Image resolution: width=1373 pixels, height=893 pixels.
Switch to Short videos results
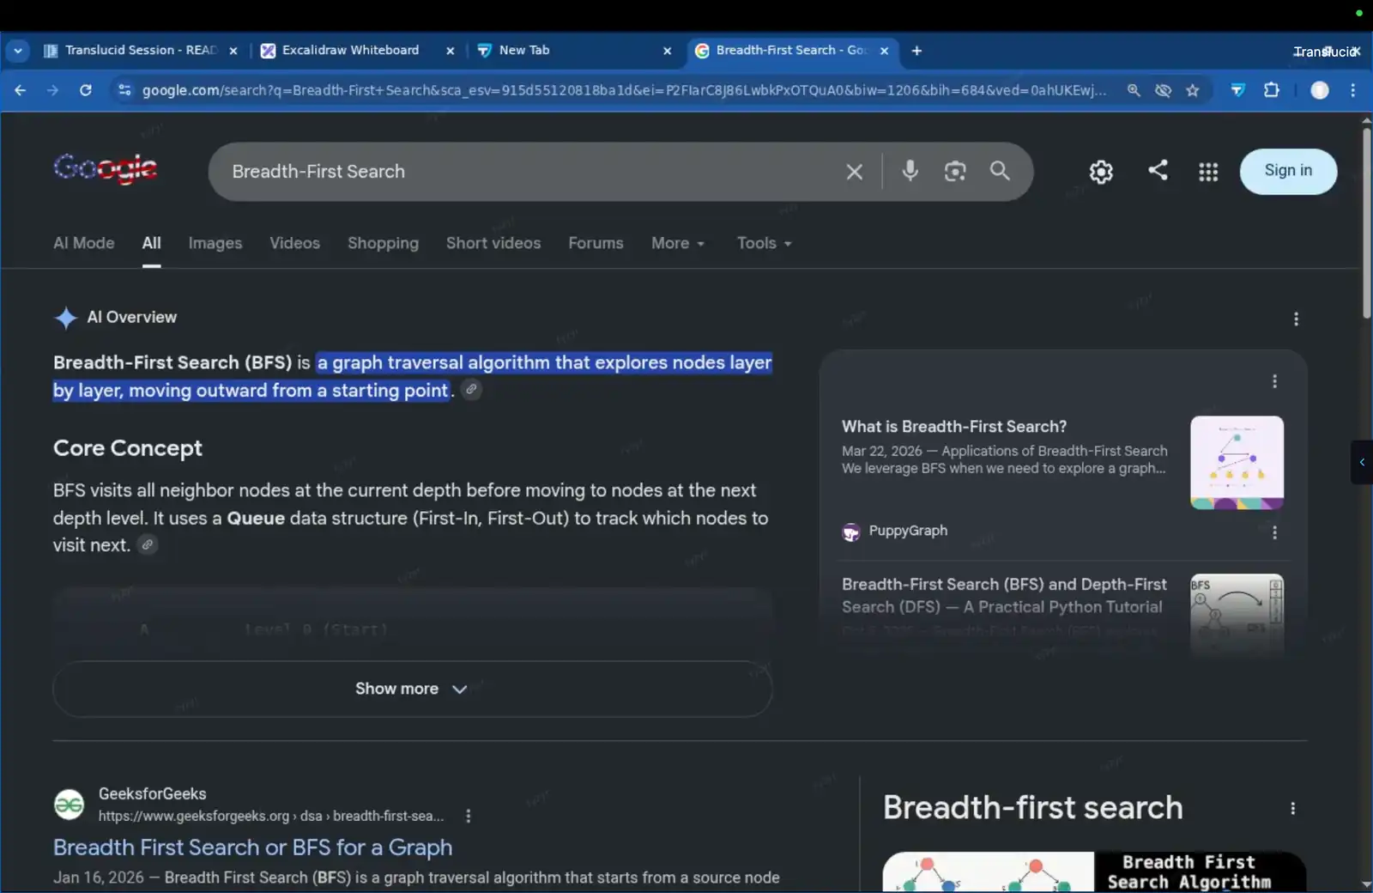point(493,243)
